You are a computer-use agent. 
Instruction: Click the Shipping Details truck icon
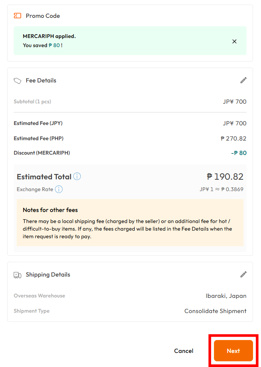[17, 275]
